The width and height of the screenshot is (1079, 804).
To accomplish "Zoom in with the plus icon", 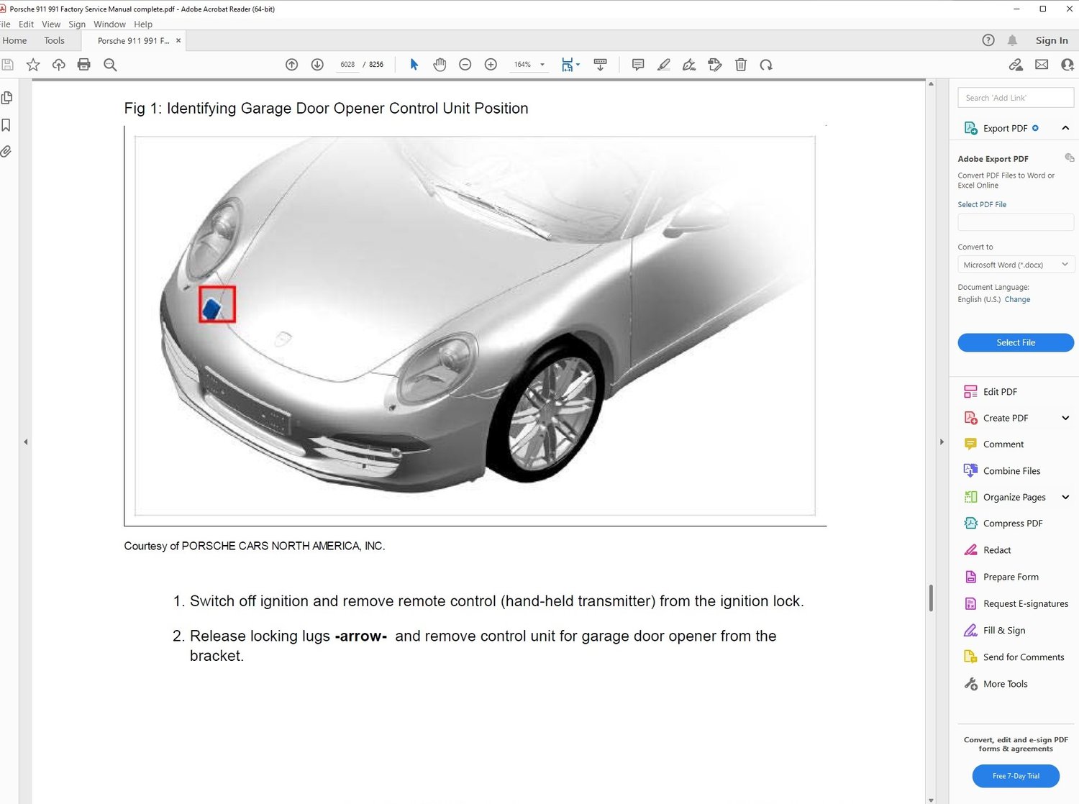I will 491,65.
